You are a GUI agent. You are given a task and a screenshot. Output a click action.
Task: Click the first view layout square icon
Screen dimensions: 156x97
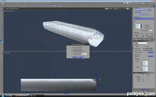[x=105, y=9]
